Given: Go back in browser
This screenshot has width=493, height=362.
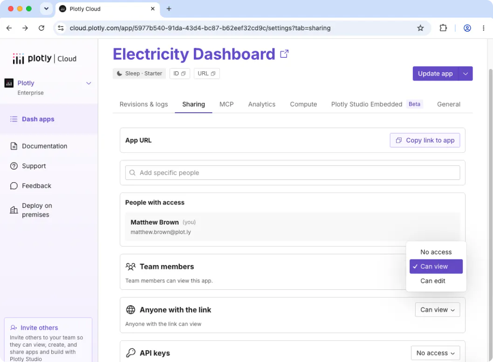Looking at the screenshot, I should (9, 28).
